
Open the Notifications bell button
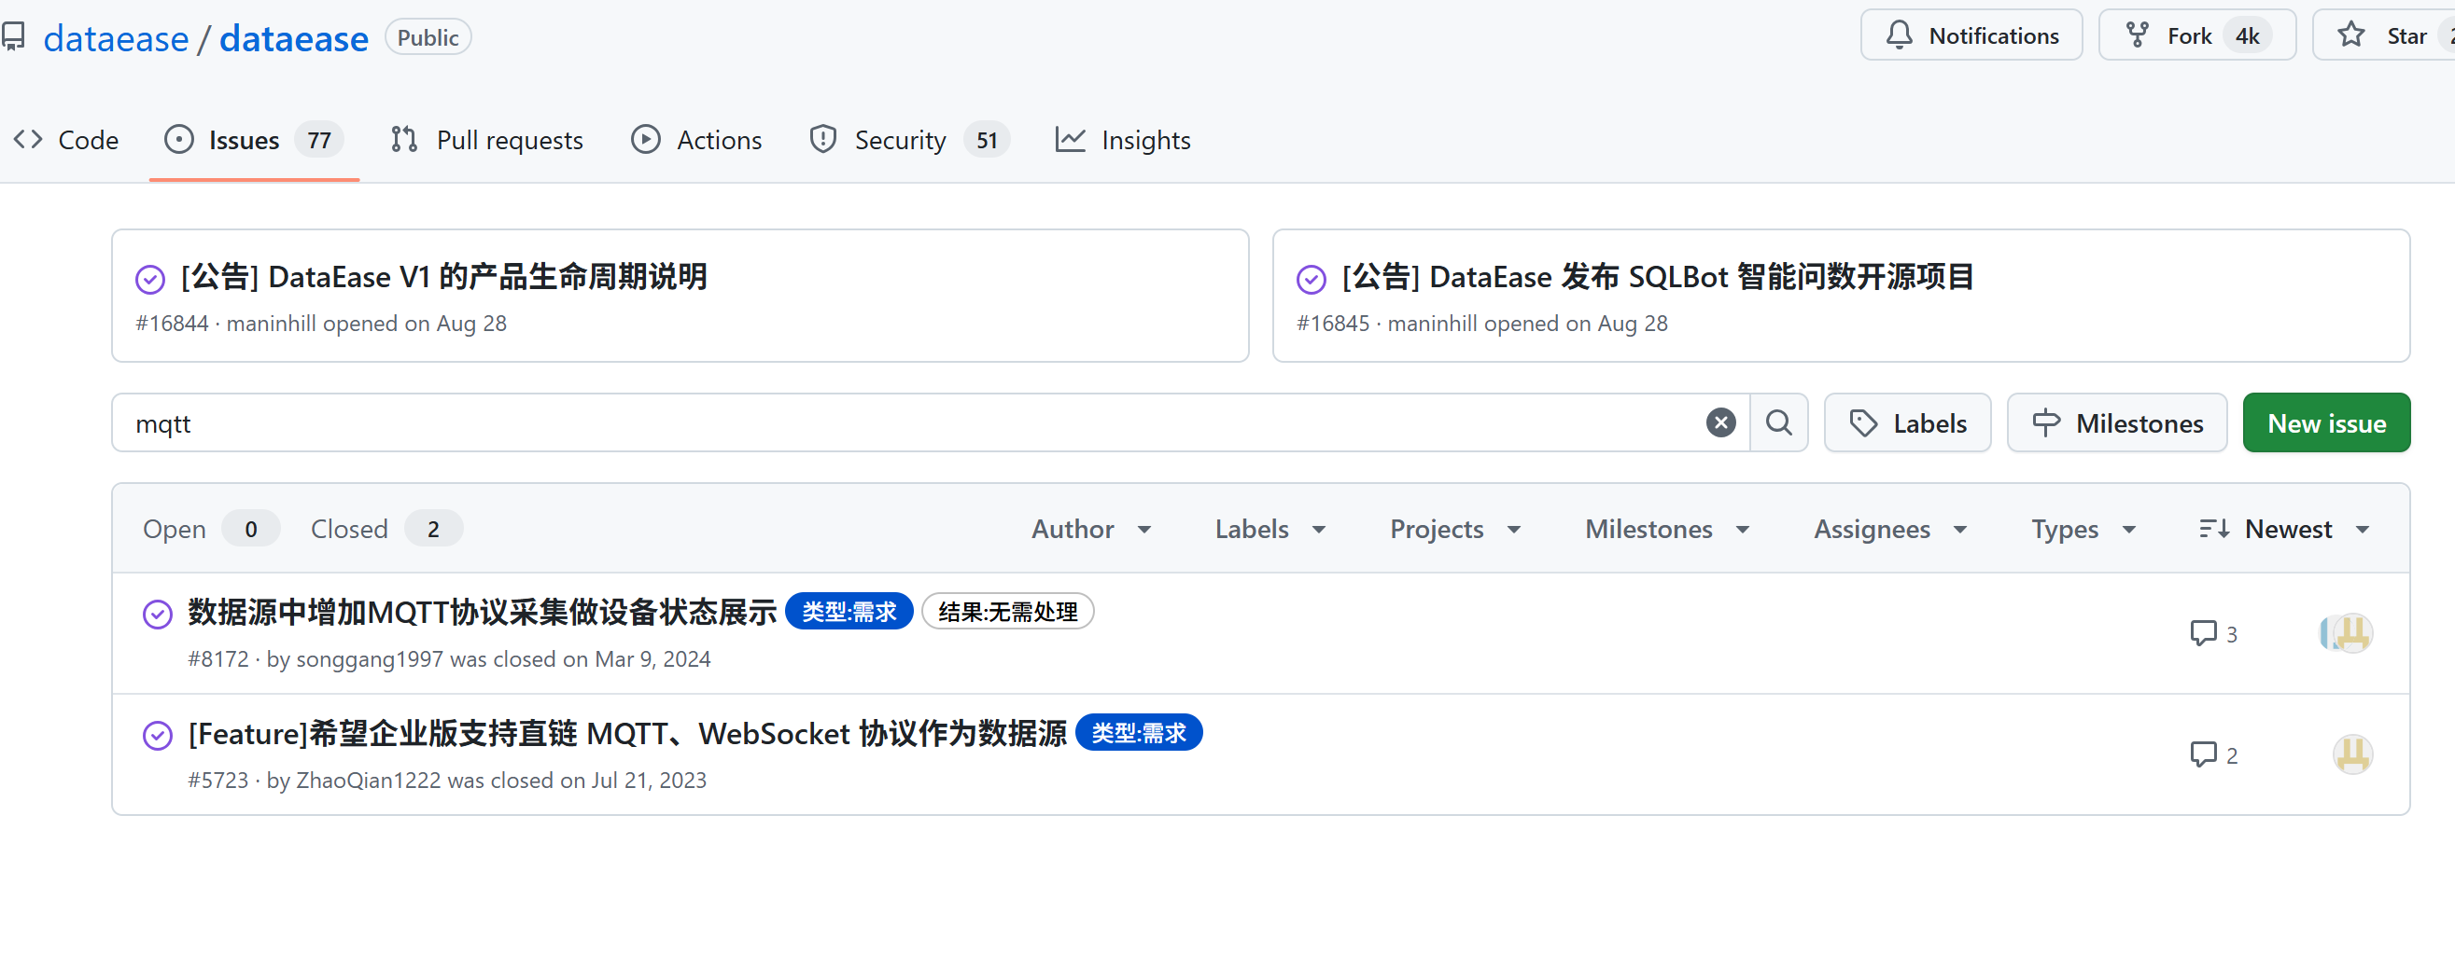(1971, 36)
